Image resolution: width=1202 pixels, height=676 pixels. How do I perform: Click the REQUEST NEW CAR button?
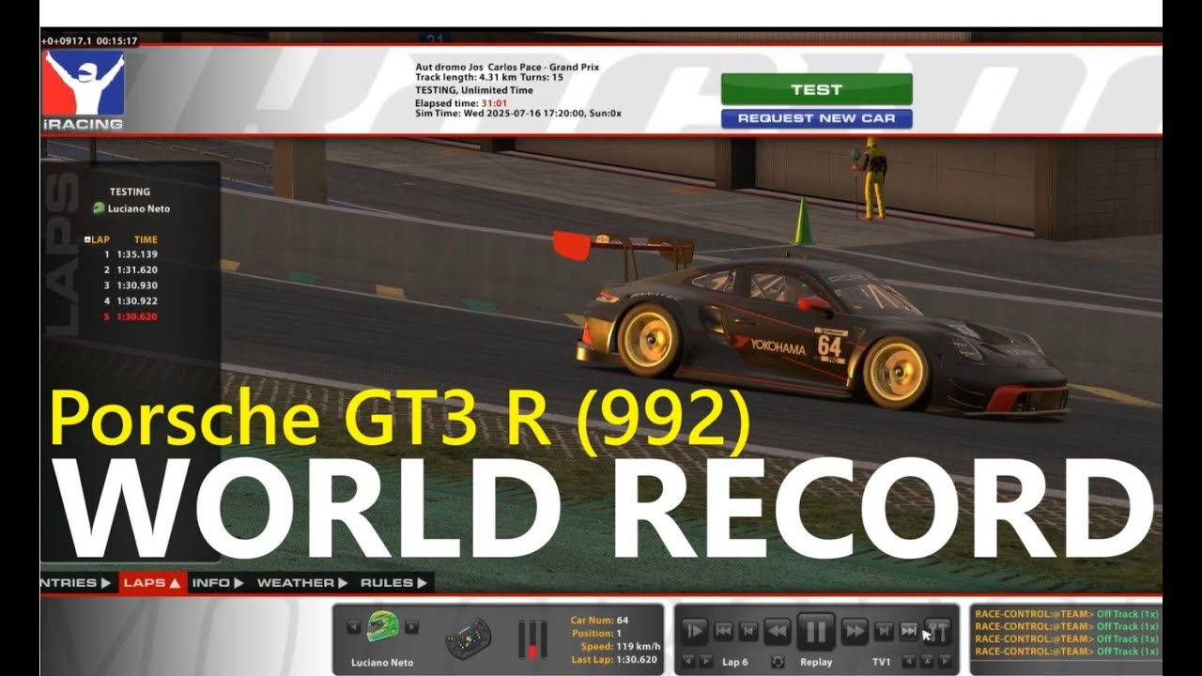pos(816,118)
